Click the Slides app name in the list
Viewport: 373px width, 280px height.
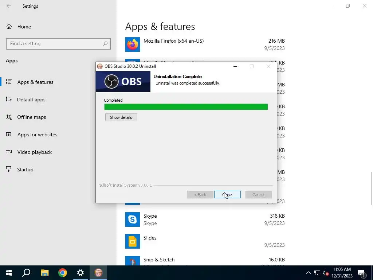150,238
